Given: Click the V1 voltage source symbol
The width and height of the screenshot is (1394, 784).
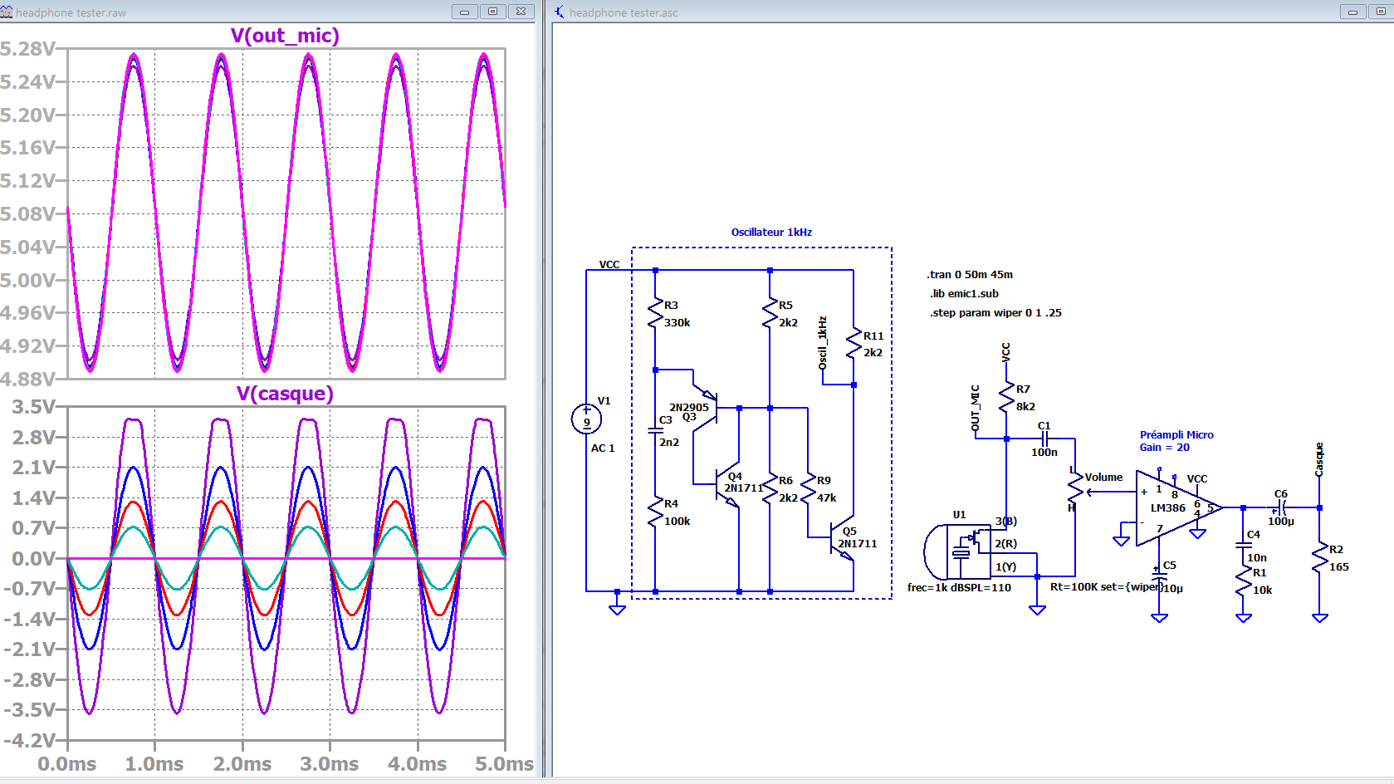Looking at the screenshot, I should point(586,419).
